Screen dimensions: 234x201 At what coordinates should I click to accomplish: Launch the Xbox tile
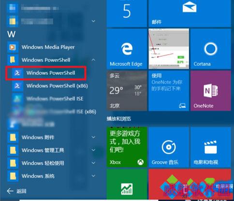pyautogui.click(x=127, y=147)
